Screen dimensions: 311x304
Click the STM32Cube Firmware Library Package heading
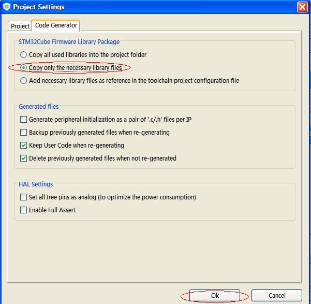pos(69,42)
